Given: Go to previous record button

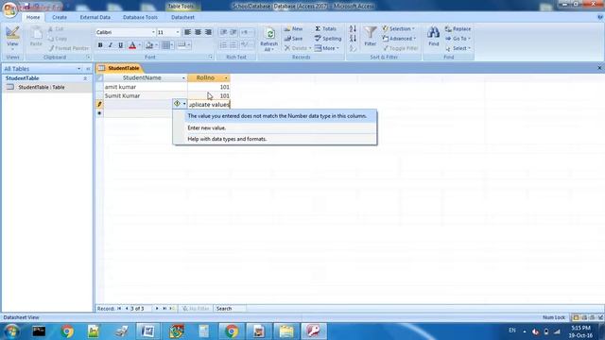Looking at the screenshot, I should click(127, 309).
